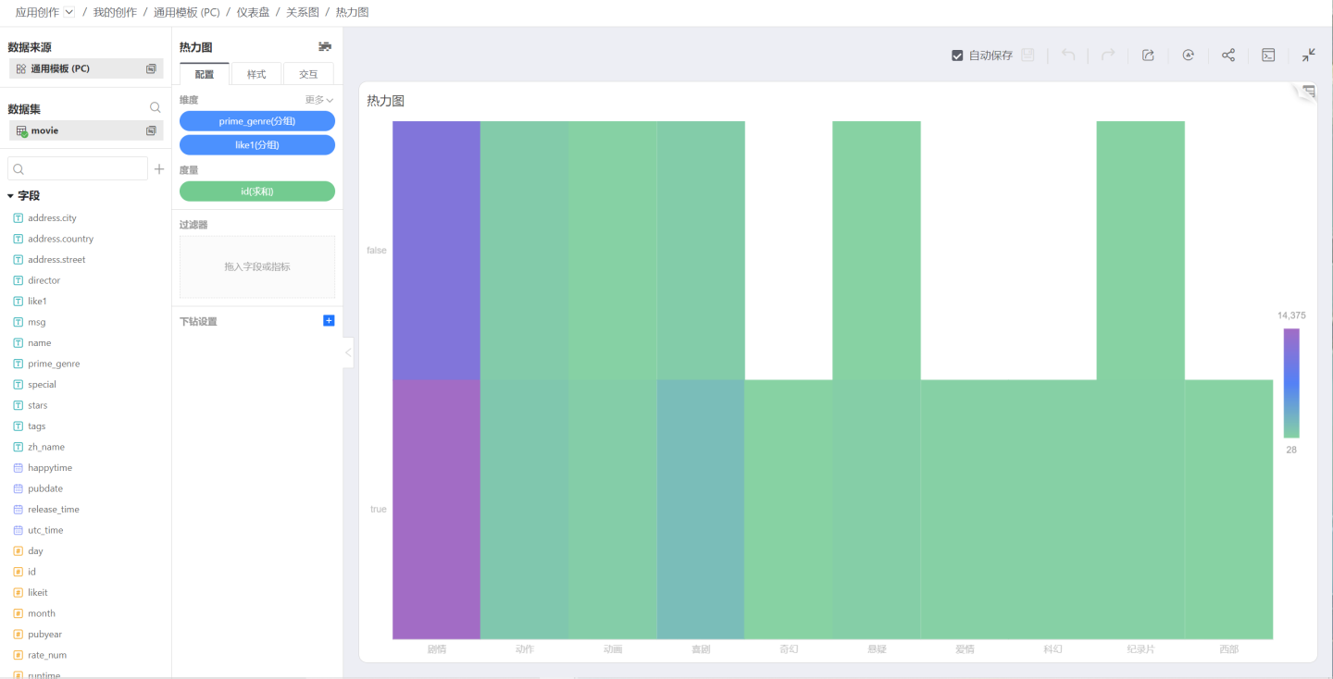Click the heatmap color legend gradient bar
The height and width of the screenshot is (679, 1333).
[1291, 383]
